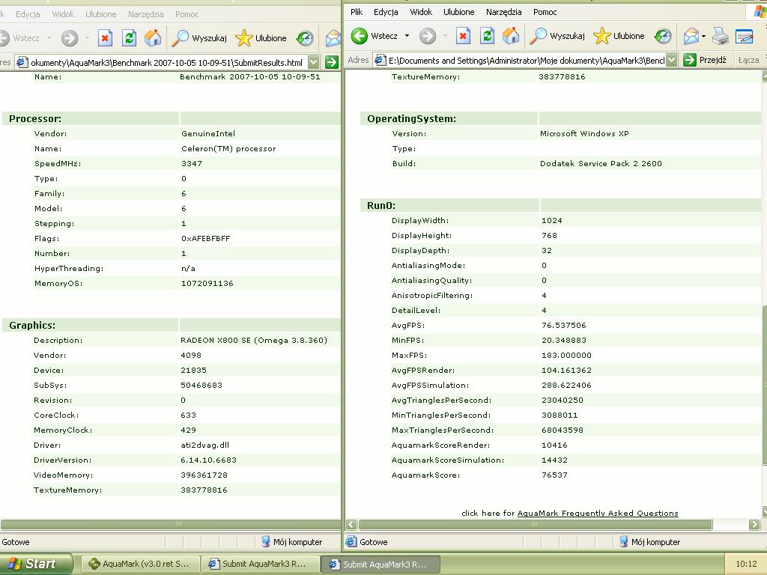Stop page loading in right window
The image size is (767, 575).
[463, 36]
